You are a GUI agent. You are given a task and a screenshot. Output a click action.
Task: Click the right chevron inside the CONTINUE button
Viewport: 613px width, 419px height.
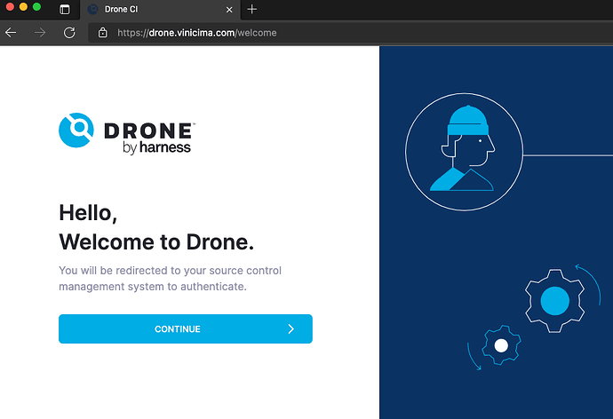[x=291, y=329]
